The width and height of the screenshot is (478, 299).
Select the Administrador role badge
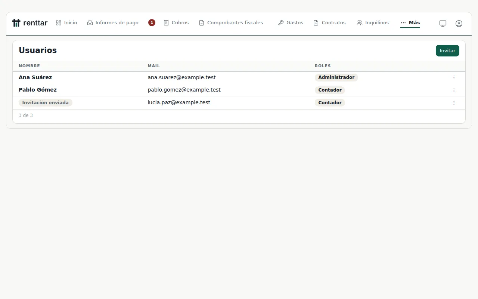pos(336,77)
